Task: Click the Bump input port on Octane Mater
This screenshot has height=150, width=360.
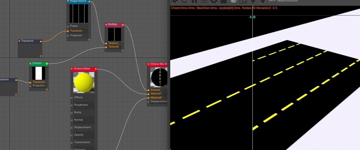Action: pyautogui.click(x=72, y=113)
